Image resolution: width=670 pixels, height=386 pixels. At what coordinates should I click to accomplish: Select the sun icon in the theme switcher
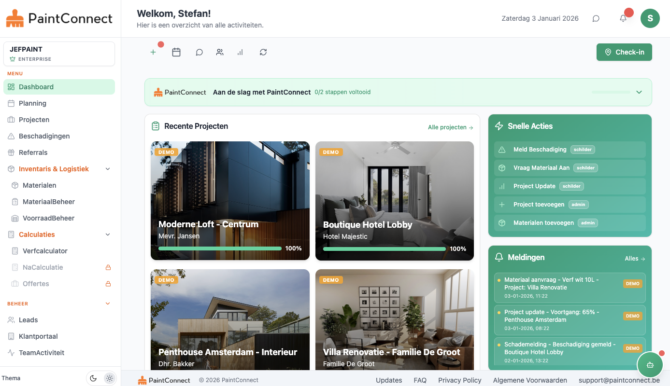[109, 378]
